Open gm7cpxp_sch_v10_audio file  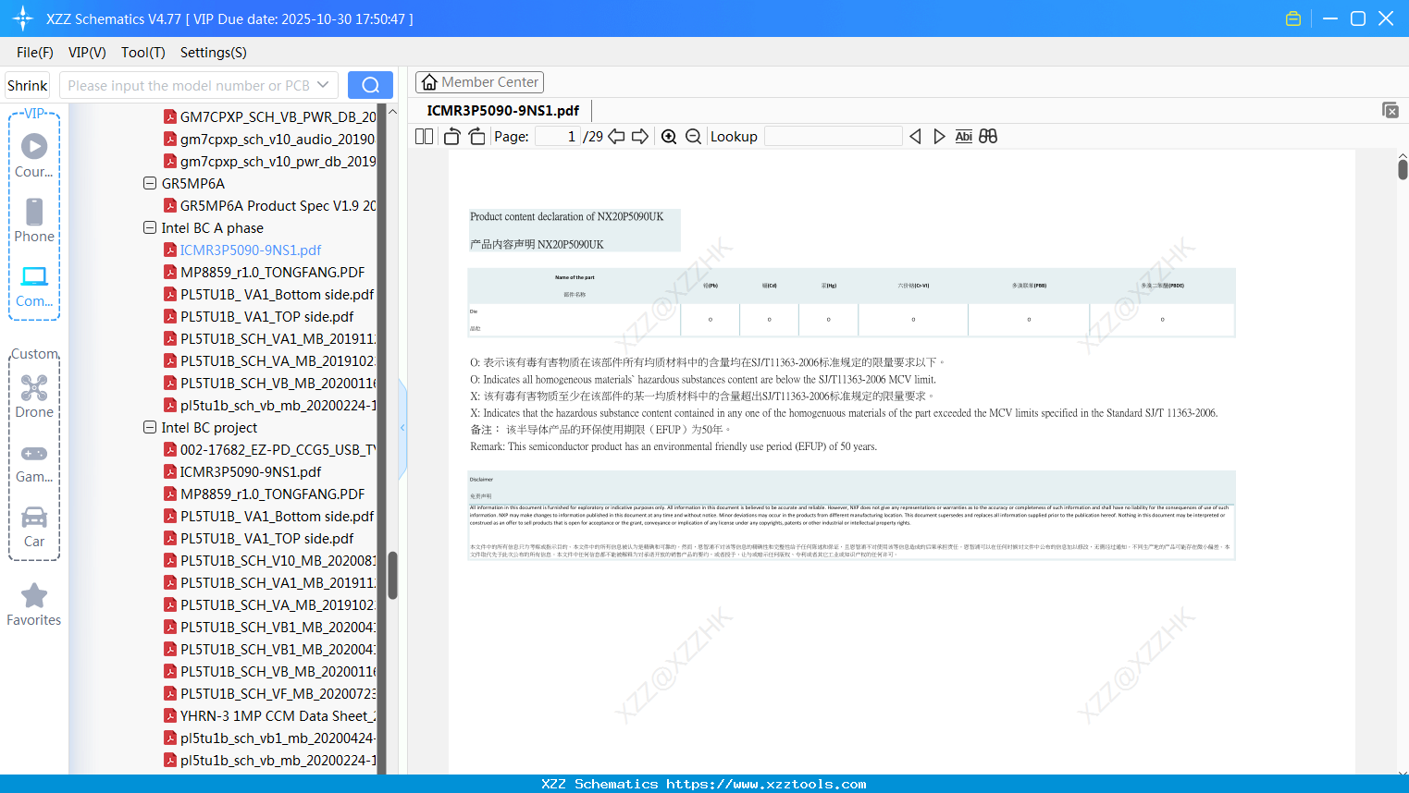(270, 139)
